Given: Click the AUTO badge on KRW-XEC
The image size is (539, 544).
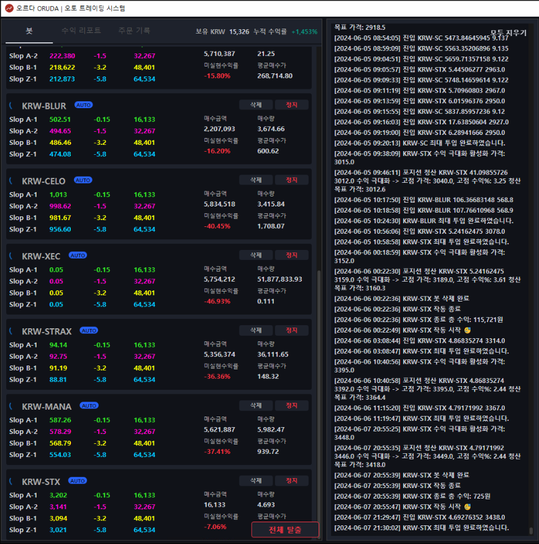Looking at the screenshot, I should (x=78, y=256).
